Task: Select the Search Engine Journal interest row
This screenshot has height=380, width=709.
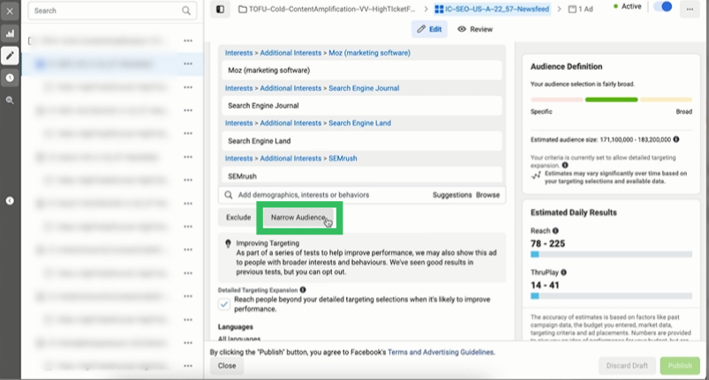Action: (362, 106)
